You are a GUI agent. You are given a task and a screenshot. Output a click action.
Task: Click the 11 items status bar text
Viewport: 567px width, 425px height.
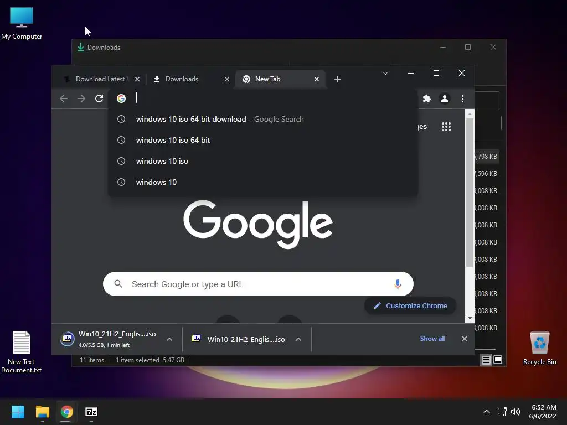[x=92, y=360]
